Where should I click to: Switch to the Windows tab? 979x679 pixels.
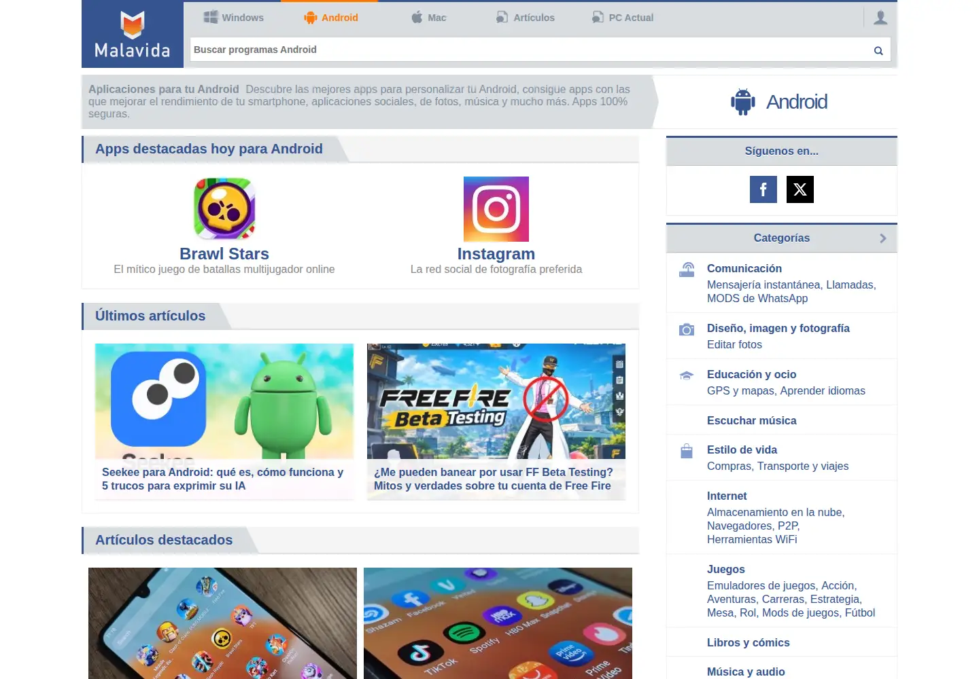(234, 18)
